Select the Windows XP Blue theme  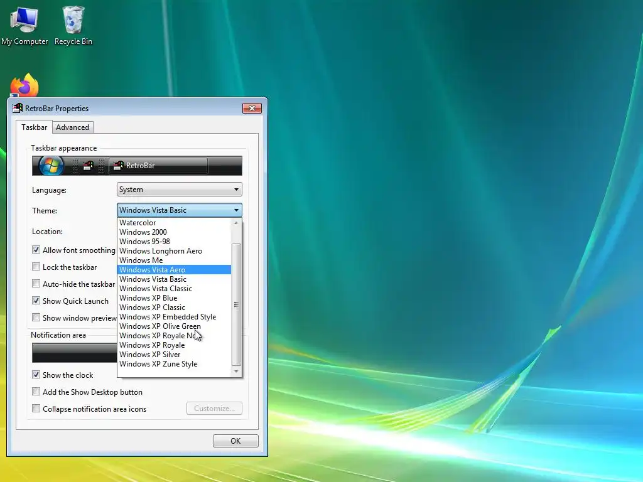pos(175,298)
